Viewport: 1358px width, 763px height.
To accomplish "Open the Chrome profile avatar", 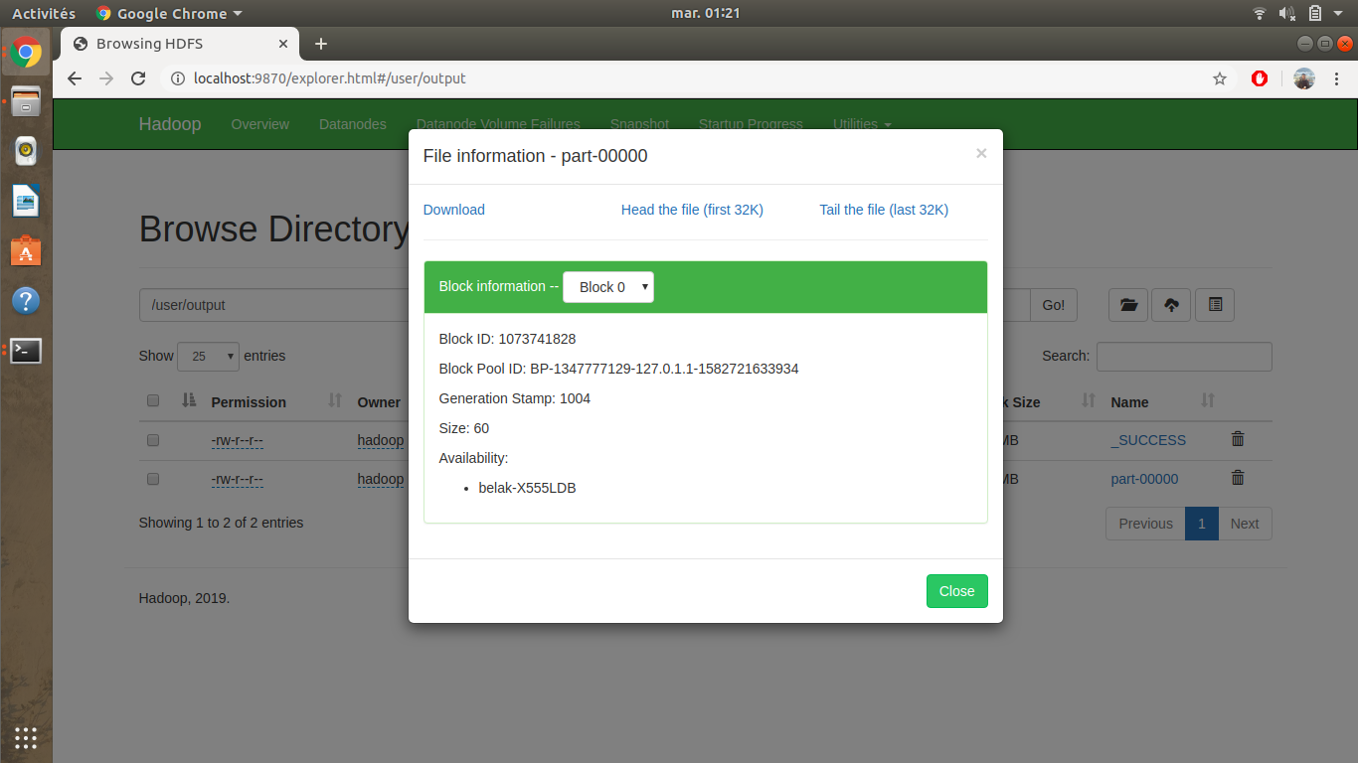I will tap(1304, 78).
